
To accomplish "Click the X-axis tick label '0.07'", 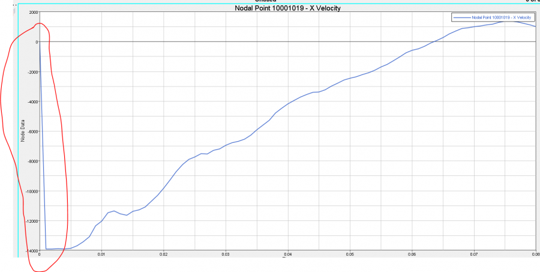I will (474, 255).
